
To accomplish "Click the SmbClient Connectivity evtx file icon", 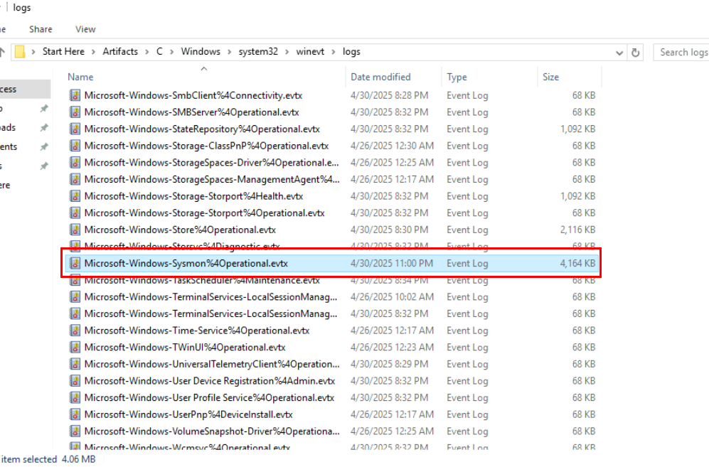I will (75, 95).
